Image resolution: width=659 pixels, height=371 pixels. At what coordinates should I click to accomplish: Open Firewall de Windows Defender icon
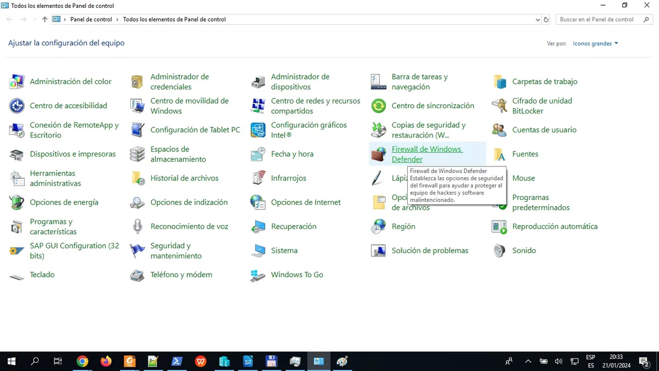[378, 154]
